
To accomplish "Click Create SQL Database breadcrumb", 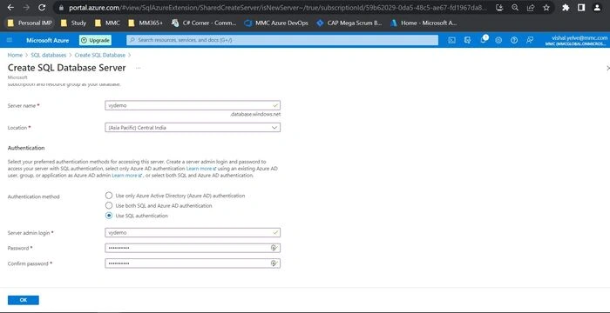I will click(x=100, y=55).
